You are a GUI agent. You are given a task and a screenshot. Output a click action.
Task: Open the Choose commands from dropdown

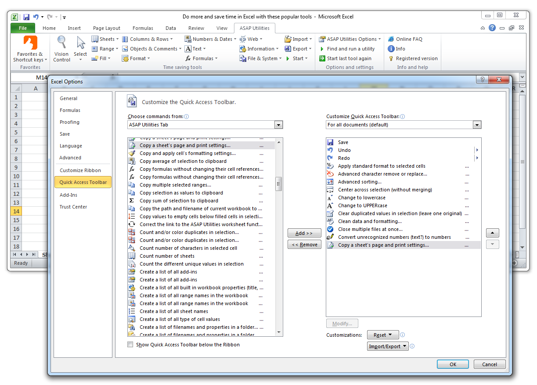pos(278,125)
